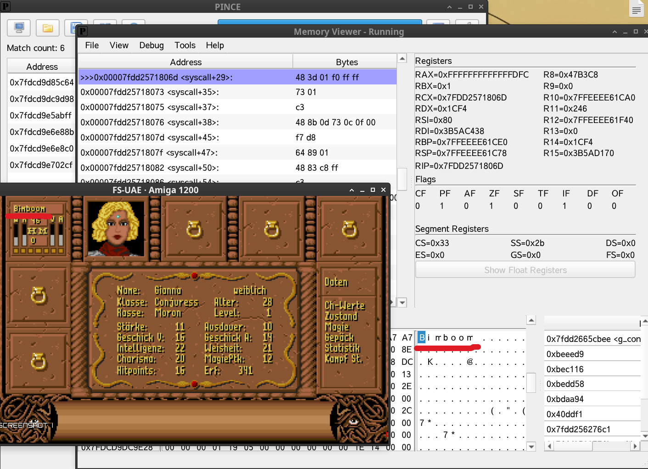
Task: Click the Address column header in PINCE results
Action: (42, 67)
